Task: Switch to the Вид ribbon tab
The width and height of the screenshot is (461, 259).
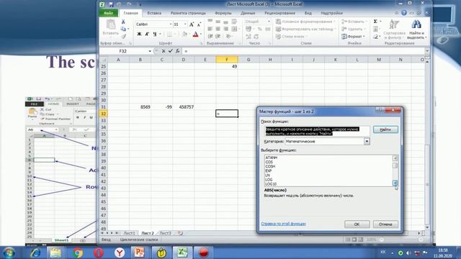Action: click(308, 13)
